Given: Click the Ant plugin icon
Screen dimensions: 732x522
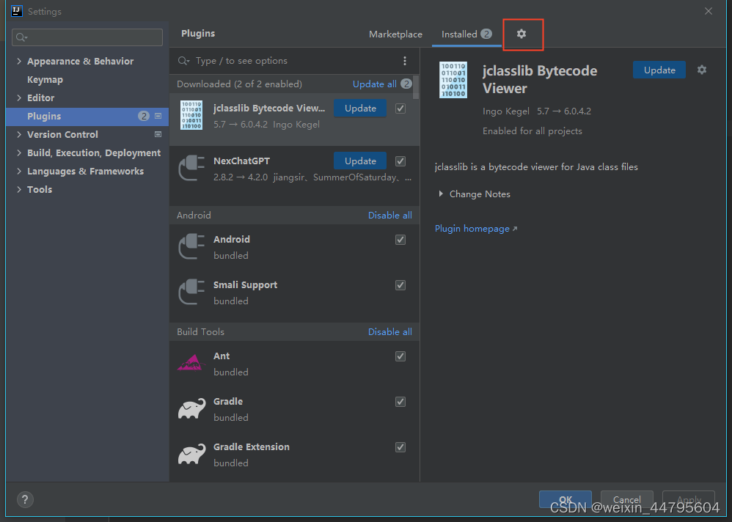Looking at the screenshot, I should click(191, 362).
